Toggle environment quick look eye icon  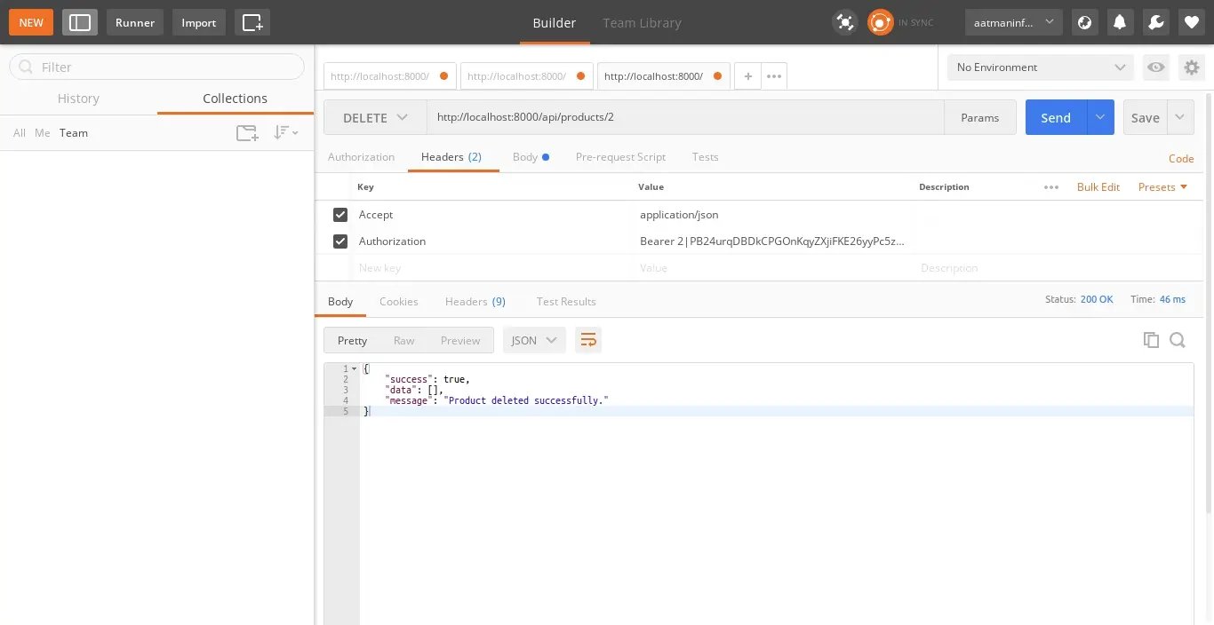coord(1155,67)
